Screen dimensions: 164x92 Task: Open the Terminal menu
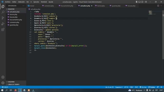(44, 2)
